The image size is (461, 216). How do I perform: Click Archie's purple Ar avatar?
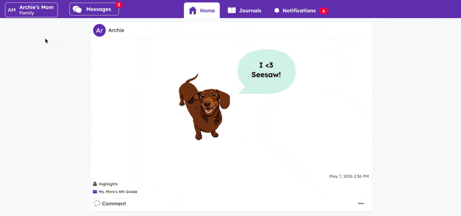(x=99, y=31)
